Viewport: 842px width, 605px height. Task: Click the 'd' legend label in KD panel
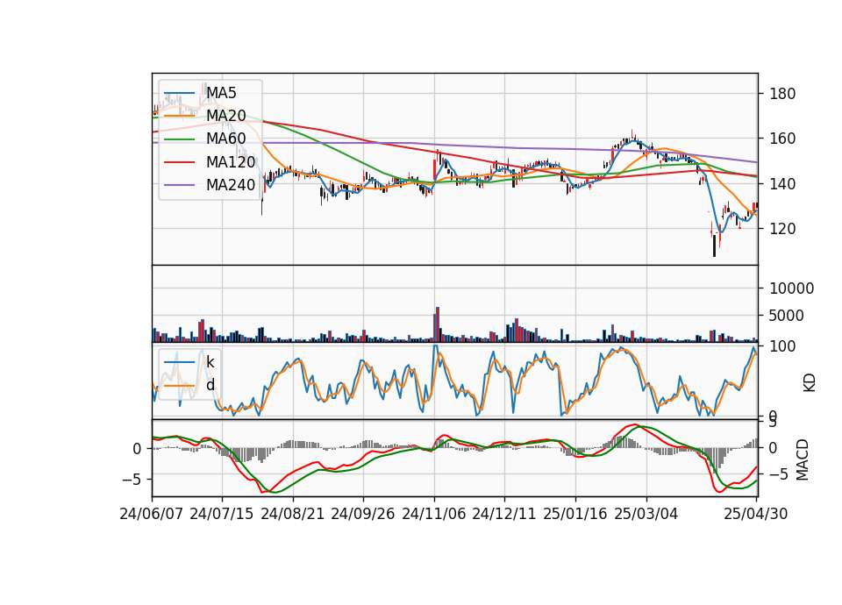pos(210,385)
